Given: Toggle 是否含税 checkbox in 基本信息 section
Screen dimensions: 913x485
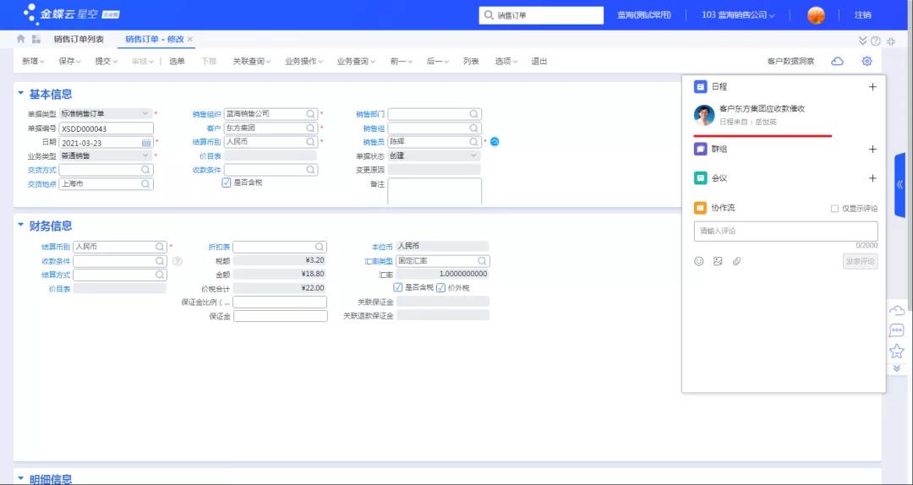Looking at the screenshot, I should point(226,183).
